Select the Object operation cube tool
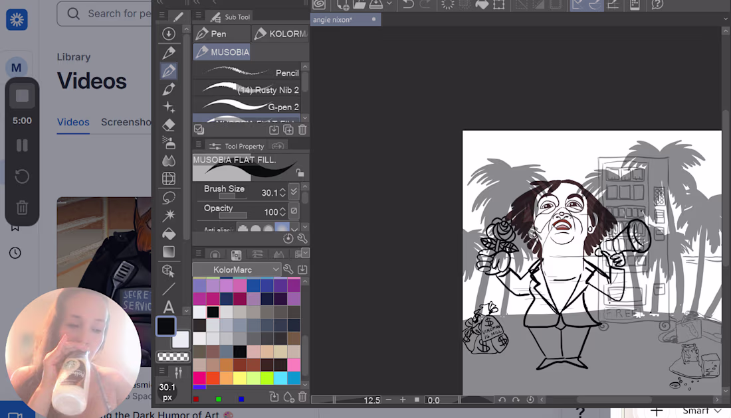Screen dimensions: 731x418 (169, 271)
